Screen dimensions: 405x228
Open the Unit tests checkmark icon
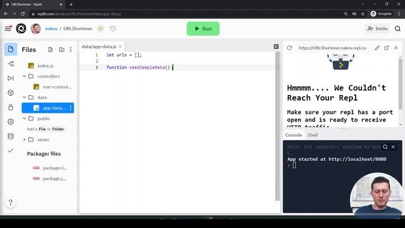[x=11, y=151]
